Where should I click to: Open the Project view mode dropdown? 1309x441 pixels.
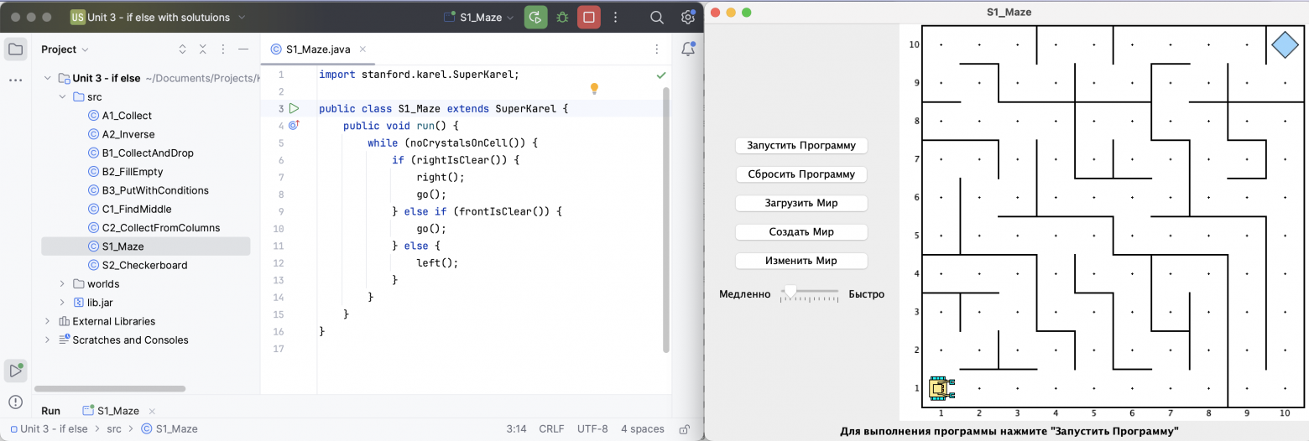pyautogui.click(x=65, y=49)
